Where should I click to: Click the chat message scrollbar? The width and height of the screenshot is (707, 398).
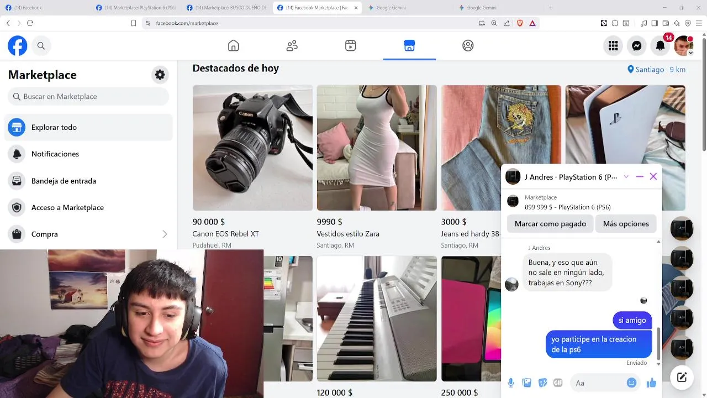click(x=658, y=343)
